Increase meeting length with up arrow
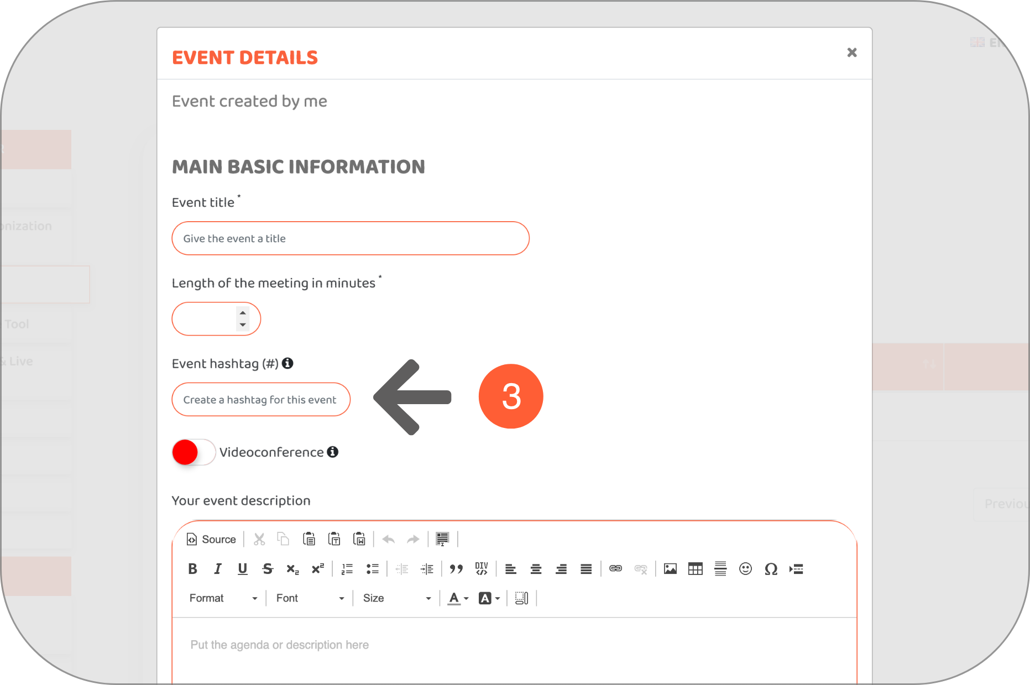Screen dimensions: 1030x685 243,313
